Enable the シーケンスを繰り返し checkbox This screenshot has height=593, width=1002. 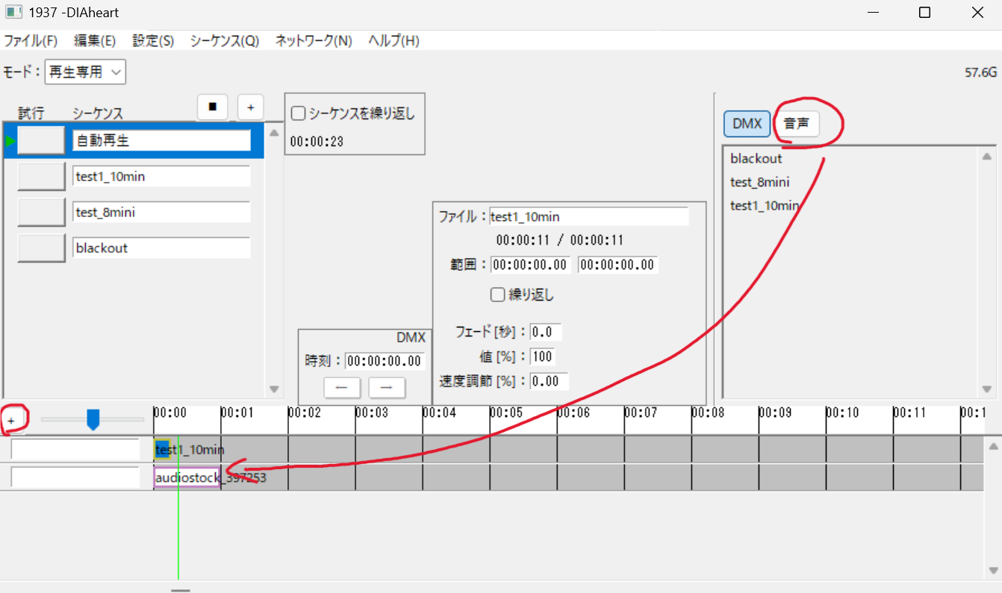coord(298,113)
